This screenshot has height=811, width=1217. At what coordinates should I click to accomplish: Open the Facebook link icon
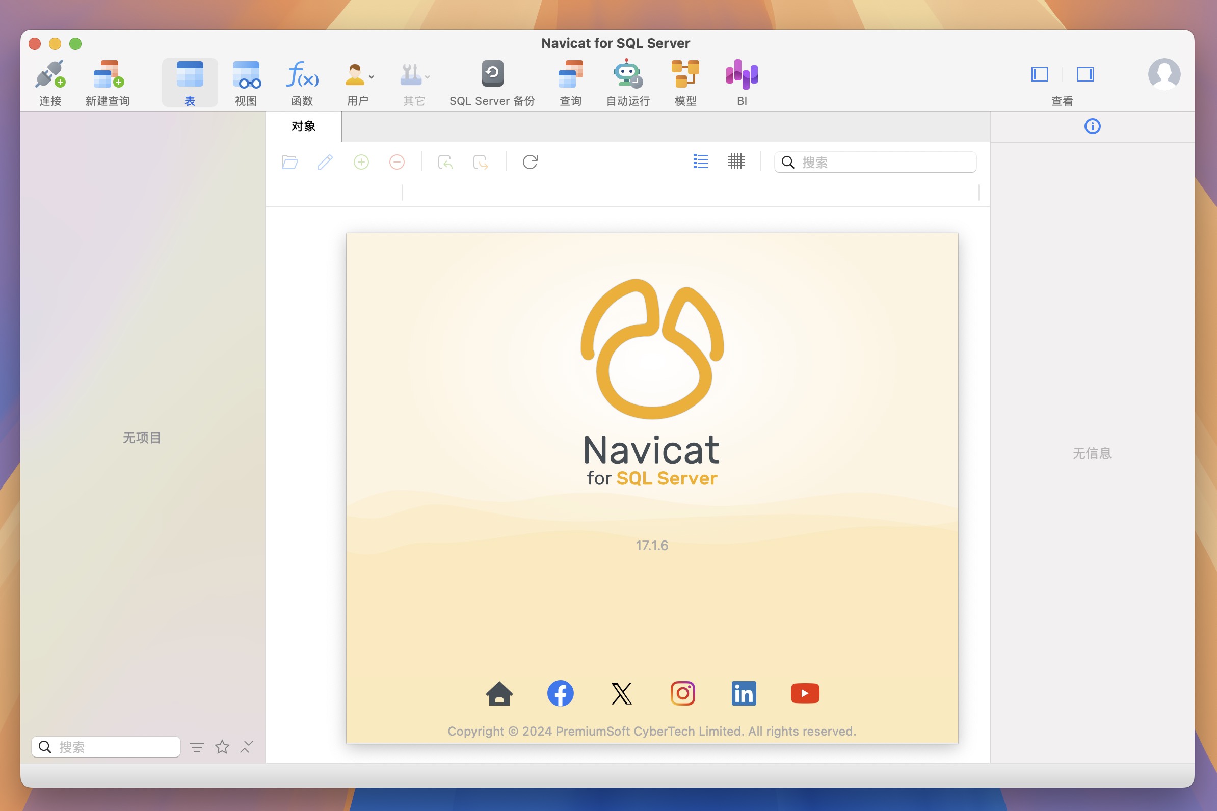tap(561, 694)
